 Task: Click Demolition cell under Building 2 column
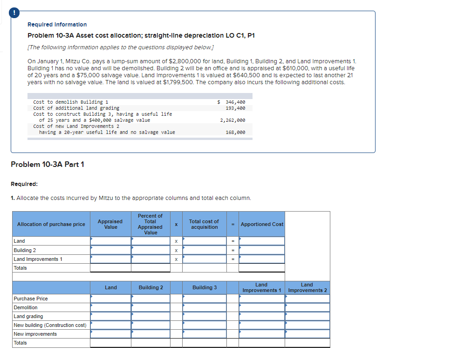(151, 307)
